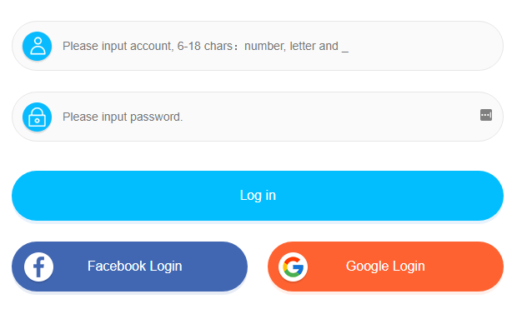This screenshot has width=522, height=314.
Task: Click the 'number, letter and _' hint text
Action: tap(296, 47)
